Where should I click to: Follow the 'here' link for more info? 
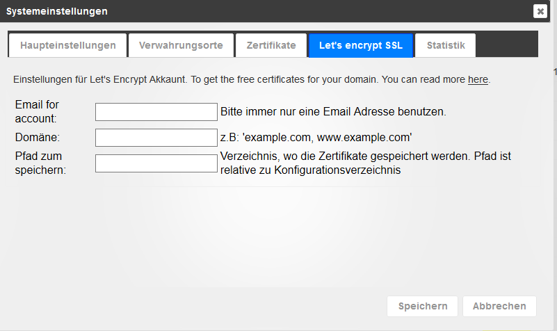pyautogui.click(x=478, y=79)
